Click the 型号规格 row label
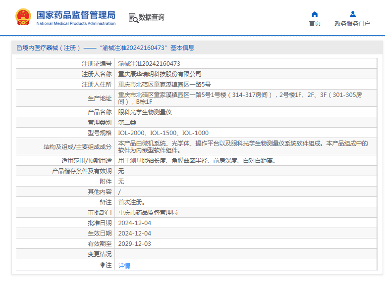The width and height of the screenshot is (385, 282). click(100, 133)
